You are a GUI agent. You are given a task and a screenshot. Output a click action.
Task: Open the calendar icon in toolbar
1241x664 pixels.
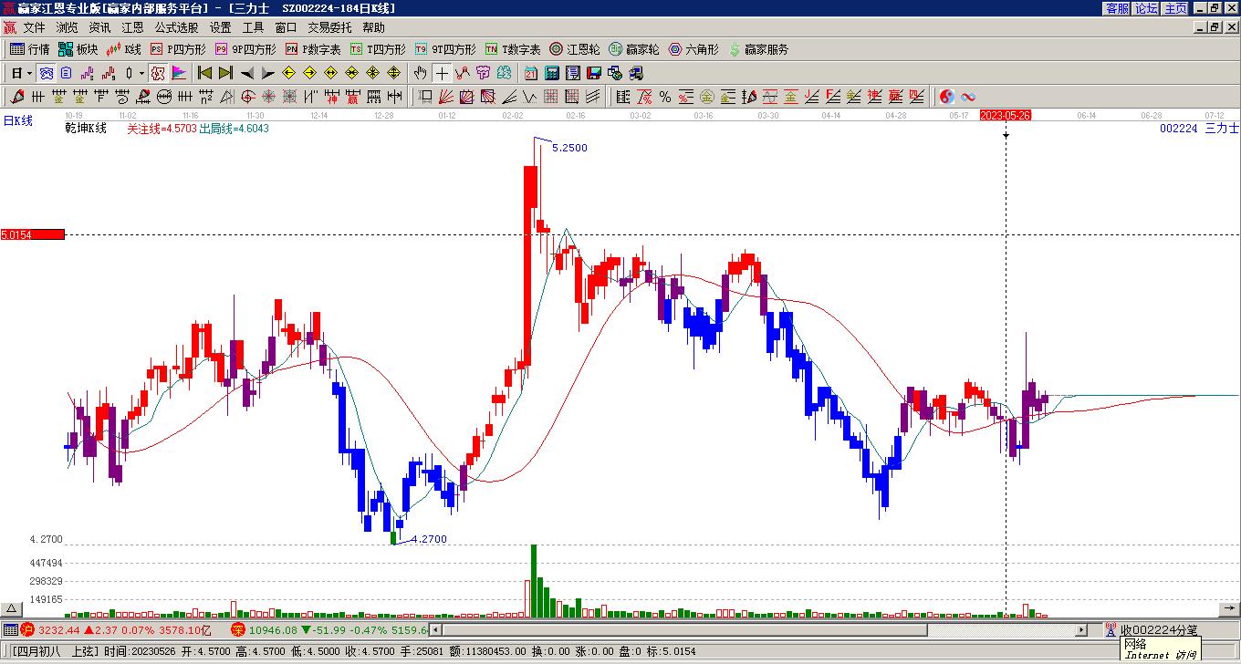point(531,73)
